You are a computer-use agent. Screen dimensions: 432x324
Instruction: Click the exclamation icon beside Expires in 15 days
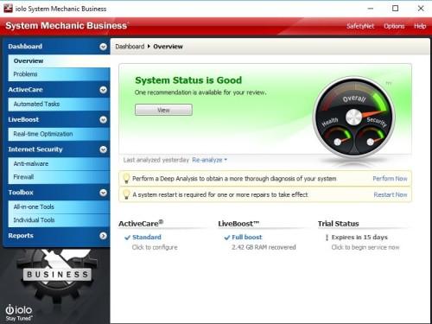[327, 238]
